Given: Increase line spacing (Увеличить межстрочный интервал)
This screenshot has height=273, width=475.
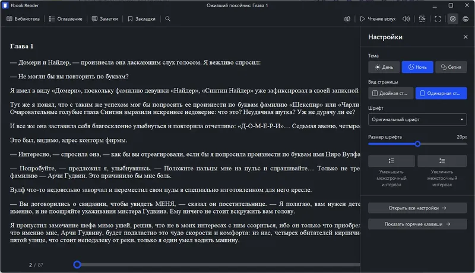Looking at the screenshot, I should (442, 161).
